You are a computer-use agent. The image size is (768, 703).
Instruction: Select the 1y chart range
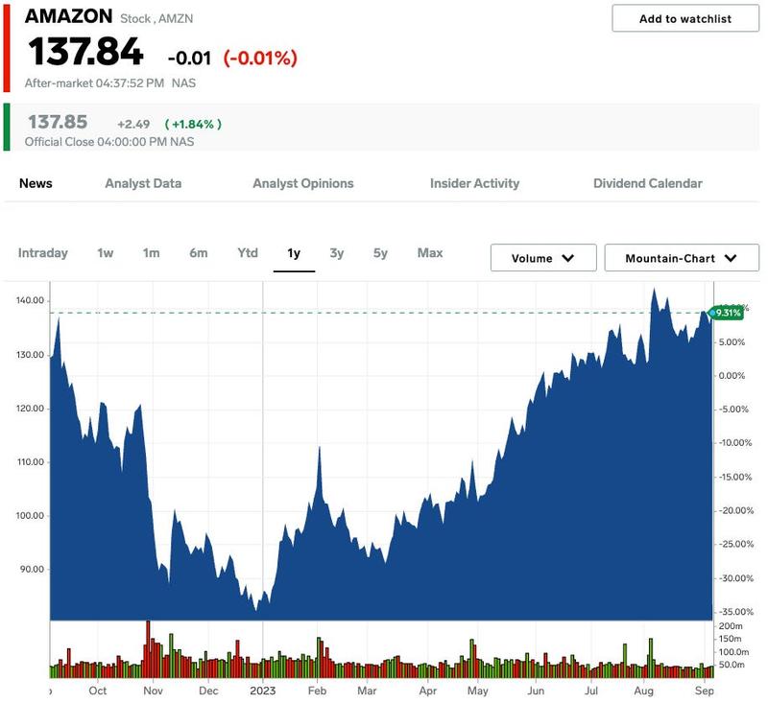point(294,253)
